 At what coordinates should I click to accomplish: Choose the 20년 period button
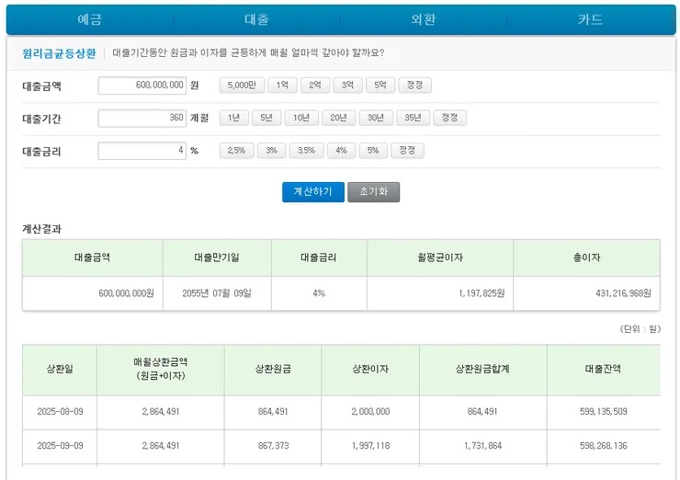coord(339,118)
